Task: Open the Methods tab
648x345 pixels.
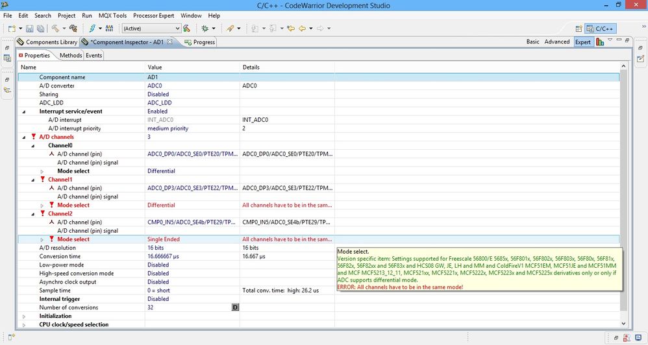Action: coord(71,55)
